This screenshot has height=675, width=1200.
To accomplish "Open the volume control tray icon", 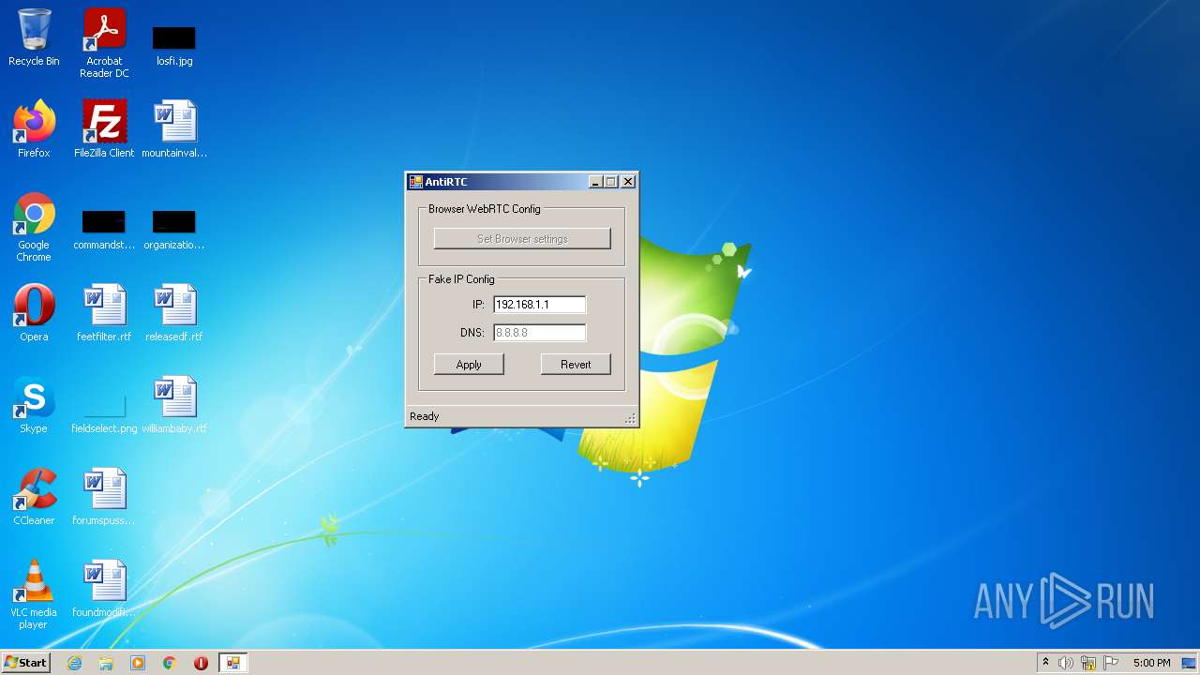I will coord(1066,663).
